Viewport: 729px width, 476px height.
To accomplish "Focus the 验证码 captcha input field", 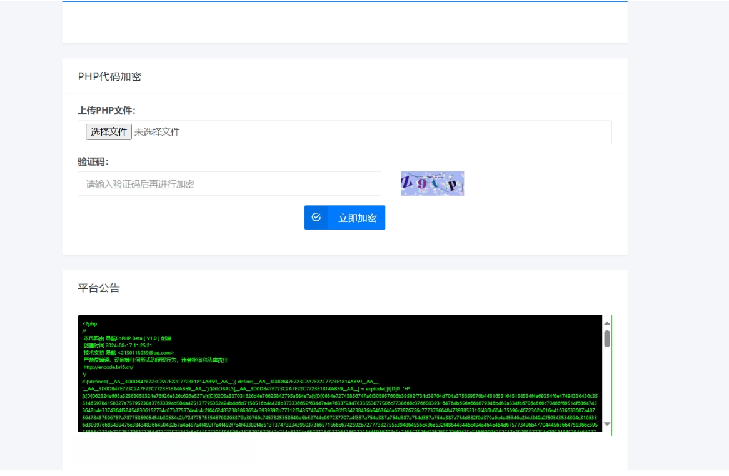I will tap(229, 184).
